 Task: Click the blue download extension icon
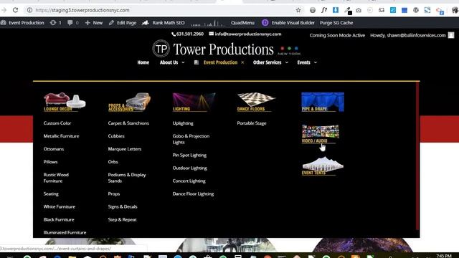(x=336, y=10)
